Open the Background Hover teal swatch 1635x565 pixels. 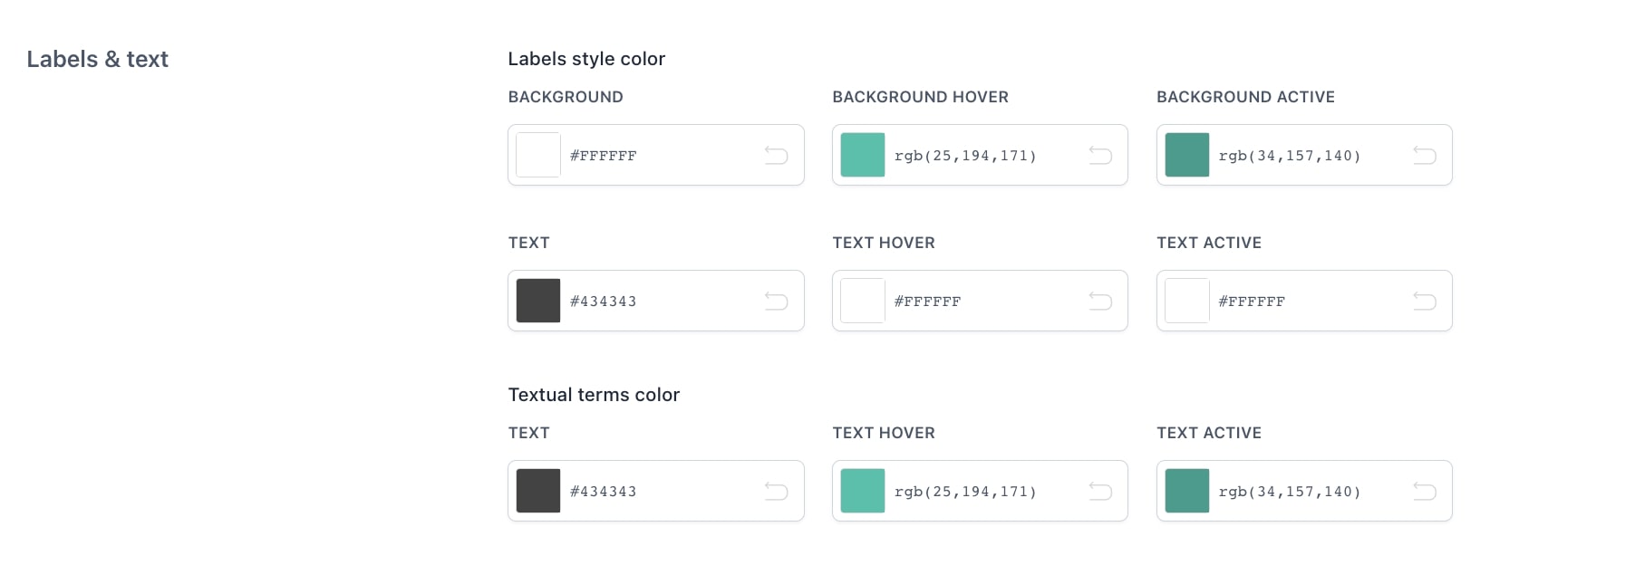click(863, 156)
